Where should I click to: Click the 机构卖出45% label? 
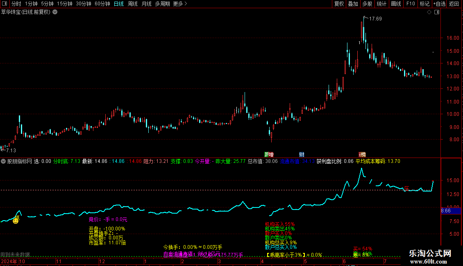tap(279, 229)
